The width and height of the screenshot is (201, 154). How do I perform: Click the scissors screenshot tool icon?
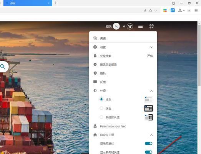180,10
